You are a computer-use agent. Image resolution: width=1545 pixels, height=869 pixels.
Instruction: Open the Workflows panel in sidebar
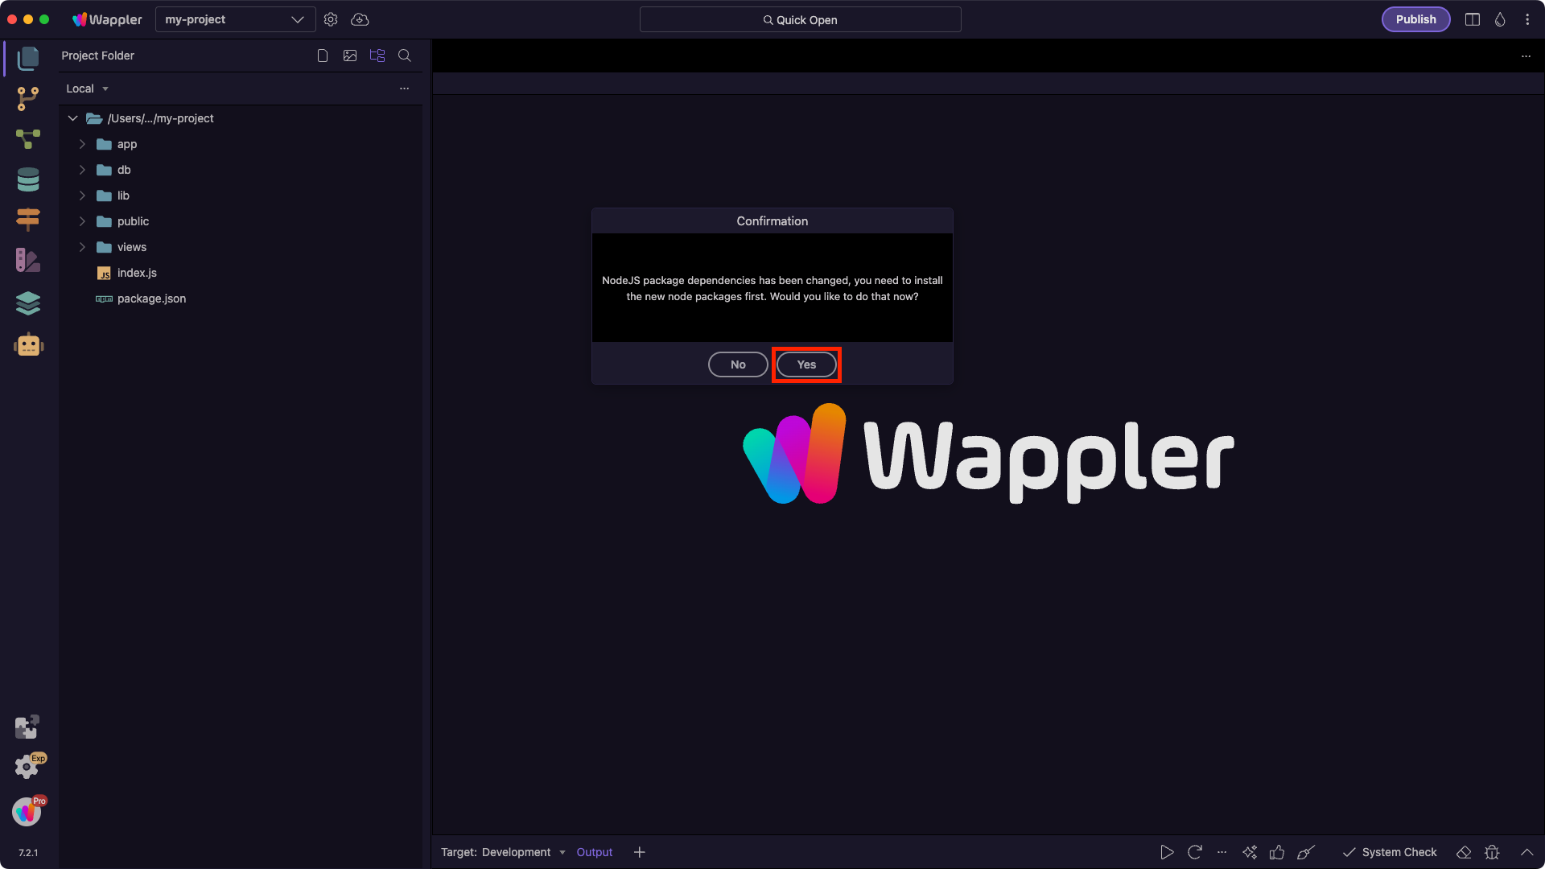pyautogui.click(x=27, y=139)
